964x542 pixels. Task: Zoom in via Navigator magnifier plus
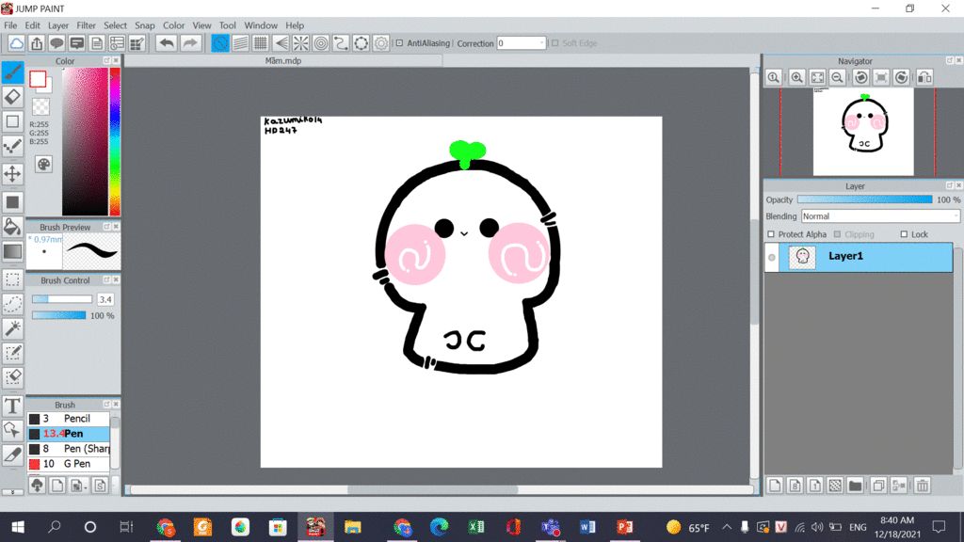pyautogui.click(x=796, y=77)
